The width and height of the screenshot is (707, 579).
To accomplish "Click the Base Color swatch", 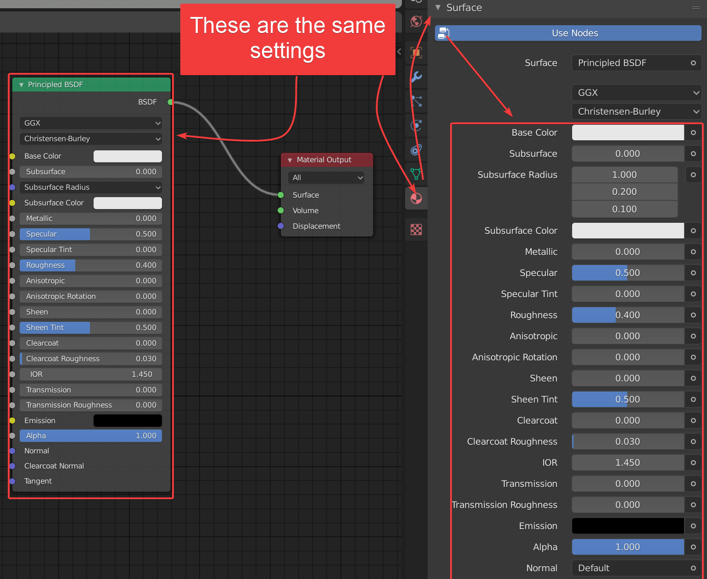I will tap(627, 132).
